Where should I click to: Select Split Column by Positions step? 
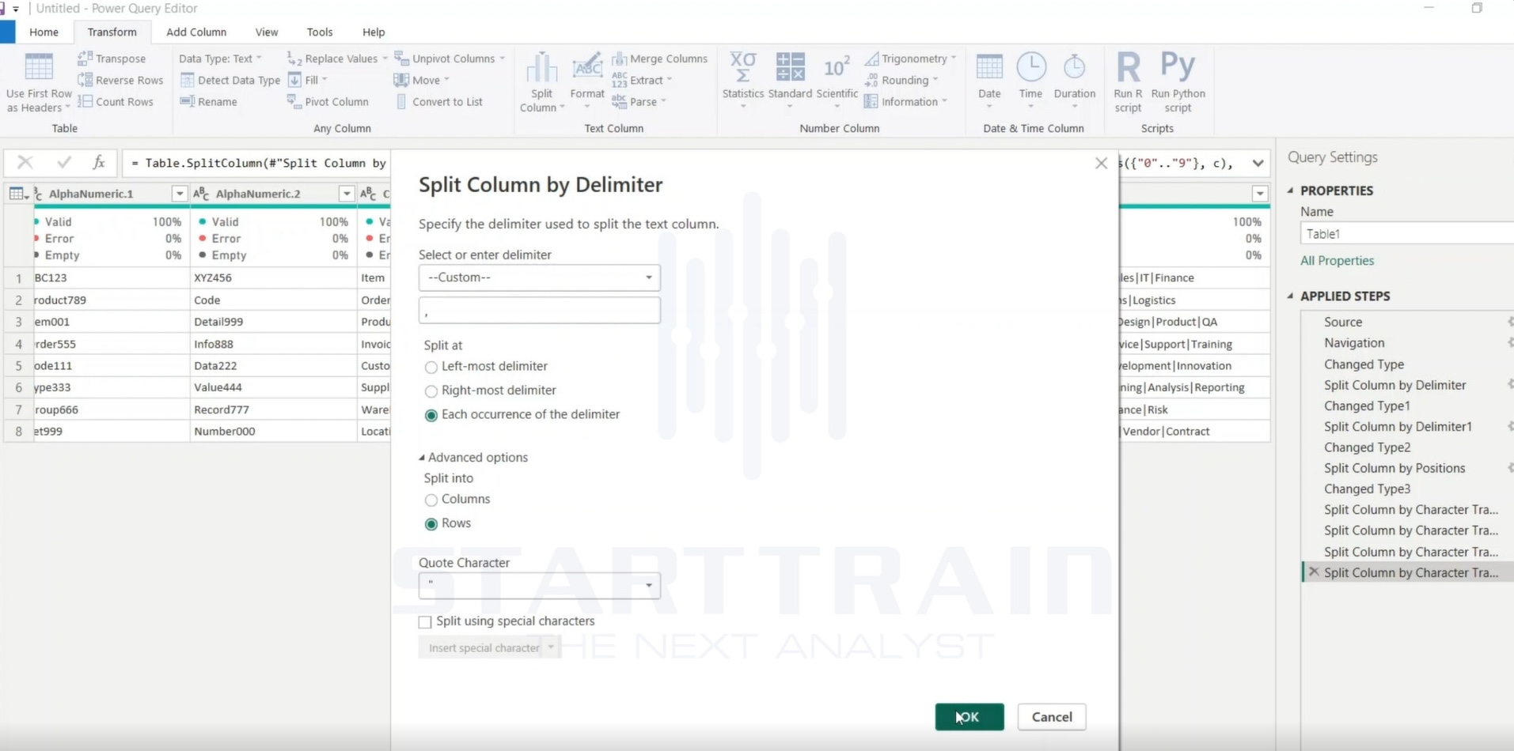1394,468
